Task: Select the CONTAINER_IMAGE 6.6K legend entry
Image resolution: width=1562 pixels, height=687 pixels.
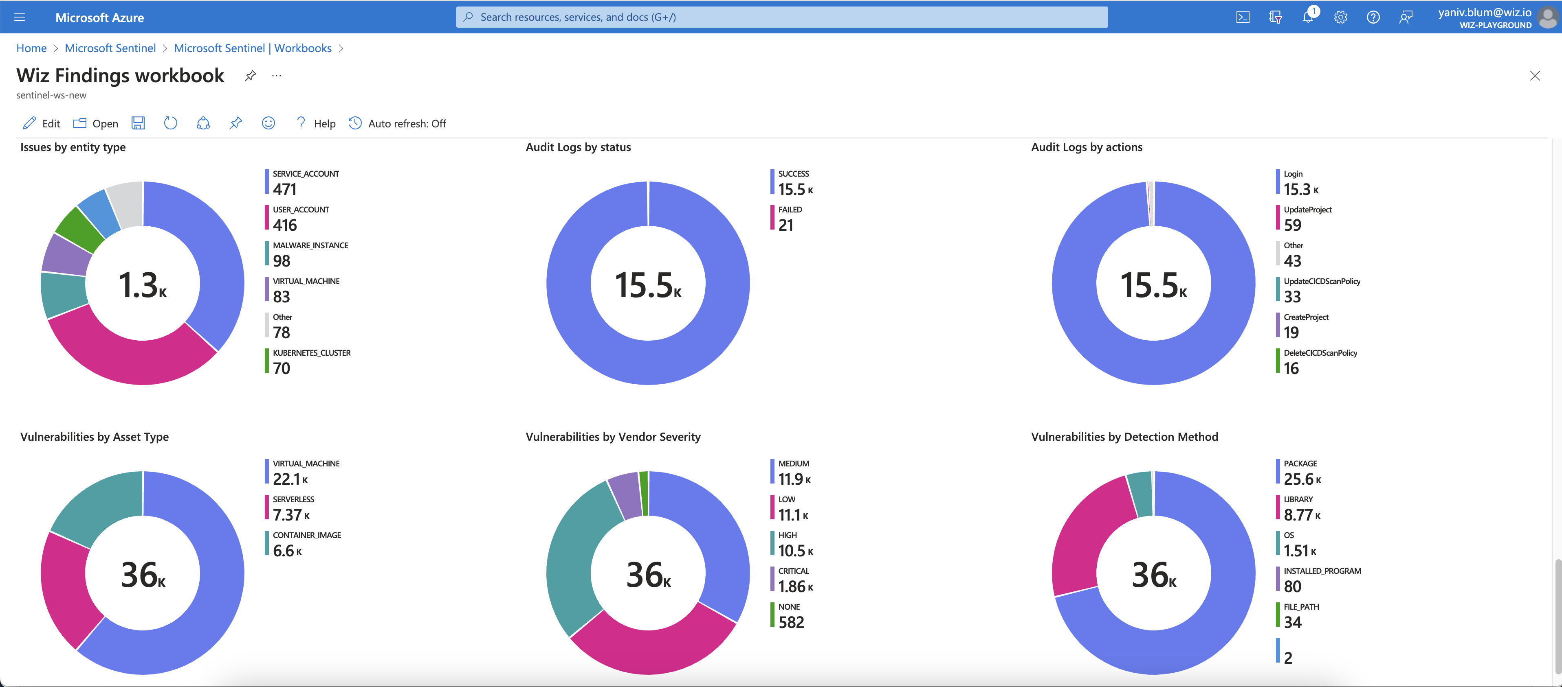Action: tap(303, 543)
